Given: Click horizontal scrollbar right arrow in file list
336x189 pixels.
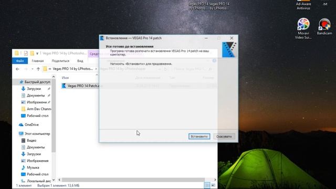Looking at the screenshot, I should (215, 180).
